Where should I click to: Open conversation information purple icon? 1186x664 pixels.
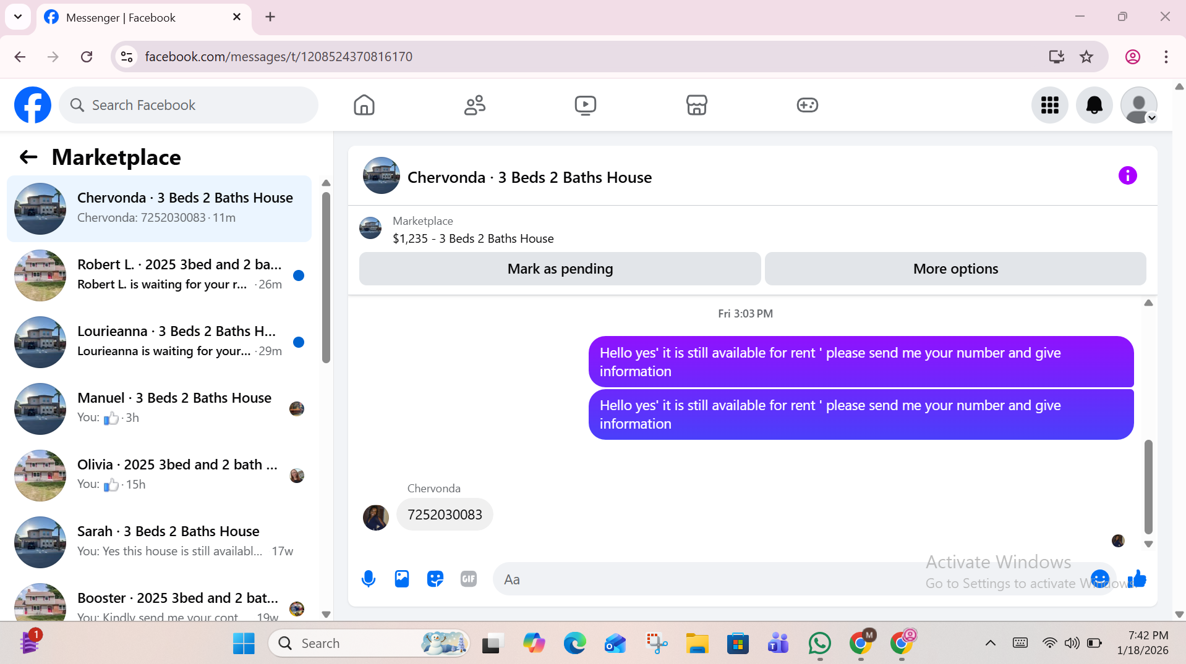[1128, 175]
